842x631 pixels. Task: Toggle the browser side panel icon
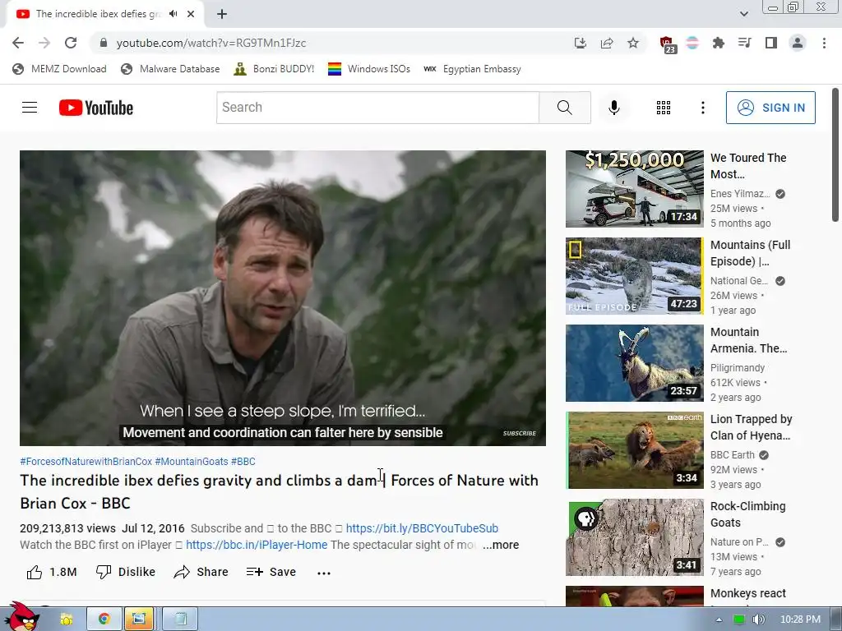coord(771,43)
